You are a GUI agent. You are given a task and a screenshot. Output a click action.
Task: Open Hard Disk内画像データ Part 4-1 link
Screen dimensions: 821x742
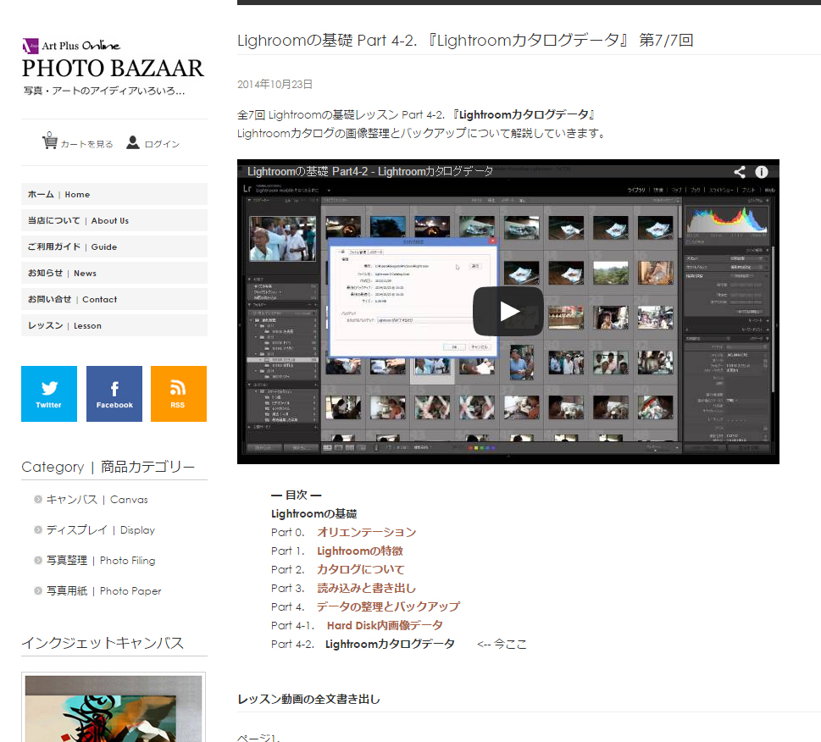[x=385, y=625]
